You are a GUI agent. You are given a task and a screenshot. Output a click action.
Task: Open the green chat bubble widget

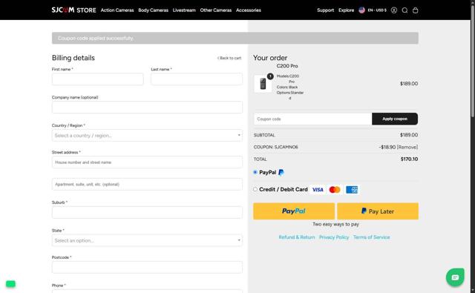(455, 277)
